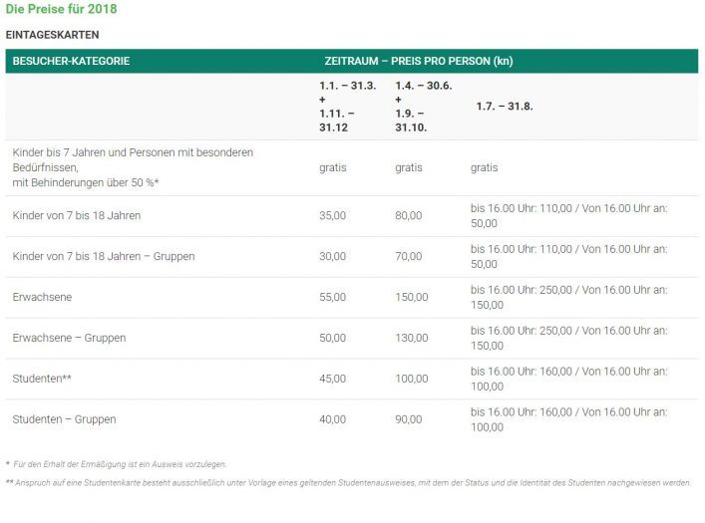Click the footnote about showing an ID (Ausweis)
The height and width of the screenshot is (523, 705).
click(120, 464)
